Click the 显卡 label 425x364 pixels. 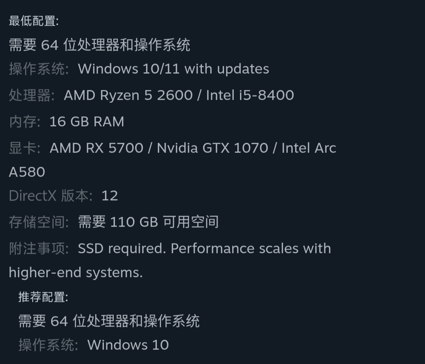point(24,148)
